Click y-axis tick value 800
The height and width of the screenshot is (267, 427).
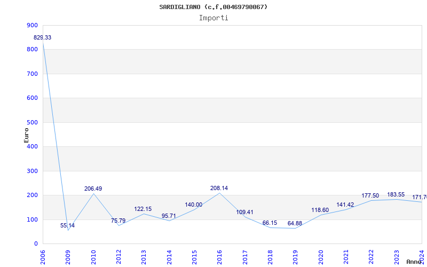click(33, 50)
